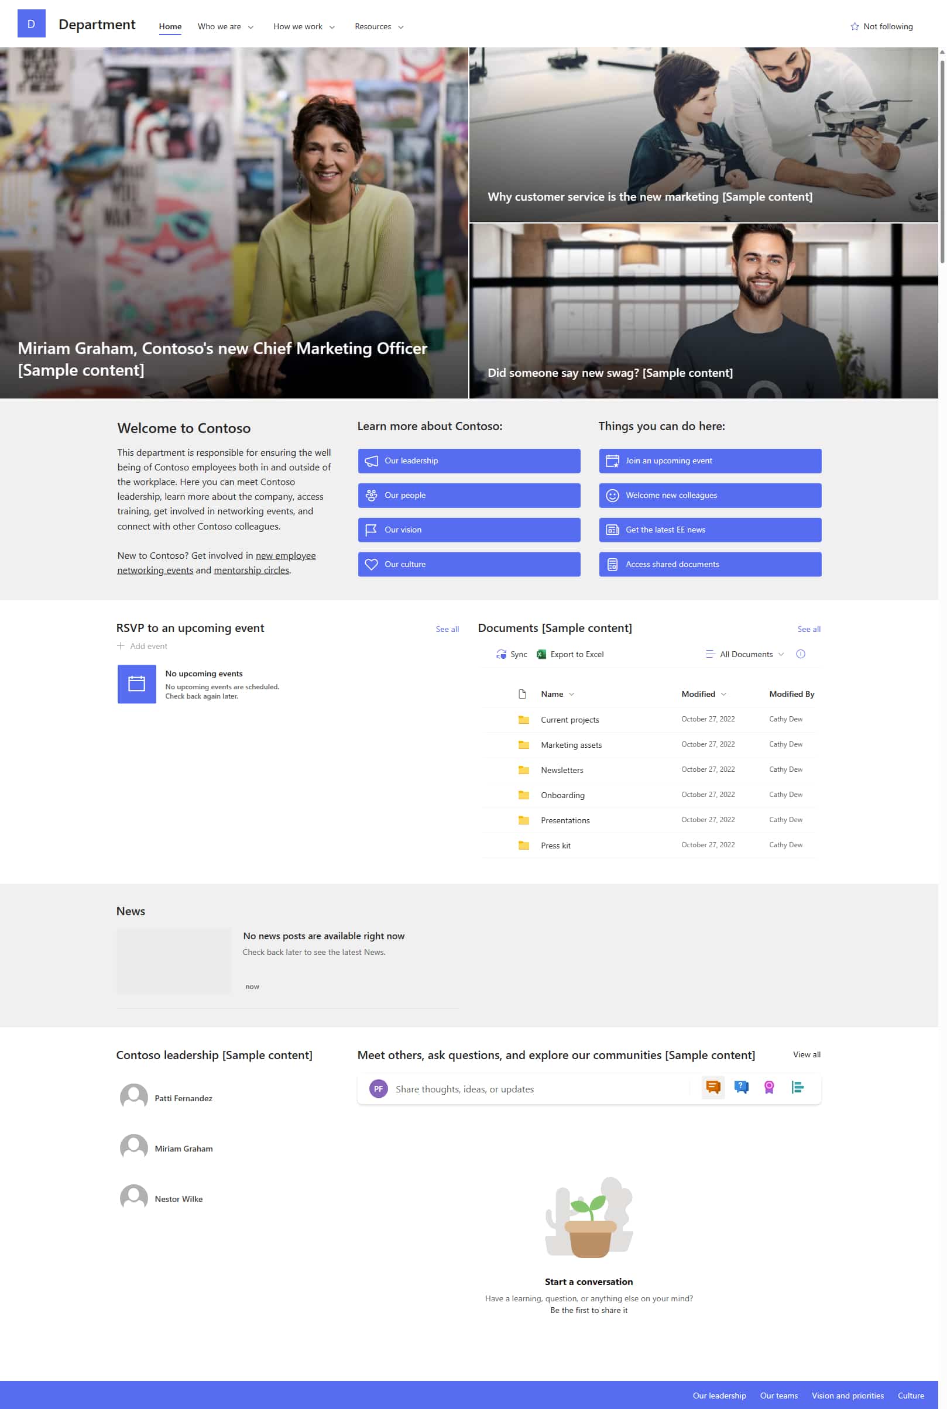This screenshot has height=1409, width=947.
Task: Select the praise badge post icon
Action: pyautogui.click(x=769, y=1087)
